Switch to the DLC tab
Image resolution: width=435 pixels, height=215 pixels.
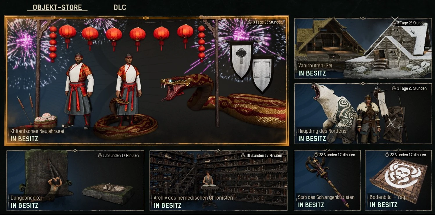120,7
